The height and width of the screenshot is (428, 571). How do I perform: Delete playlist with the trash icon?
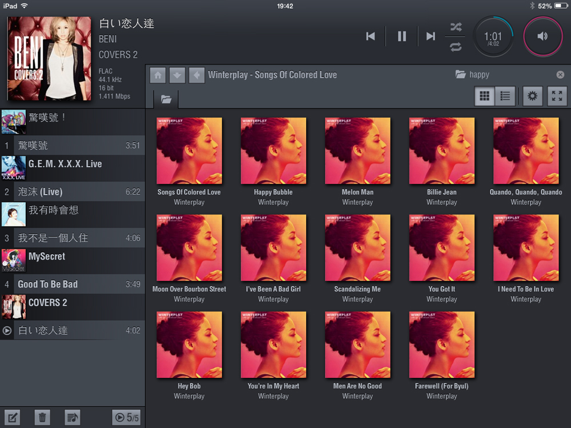(x=42, y=418)
